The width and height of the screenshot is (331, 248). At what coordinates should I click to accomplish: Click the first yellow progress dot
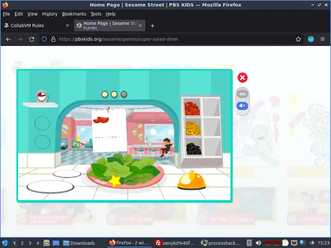(105, 94)
